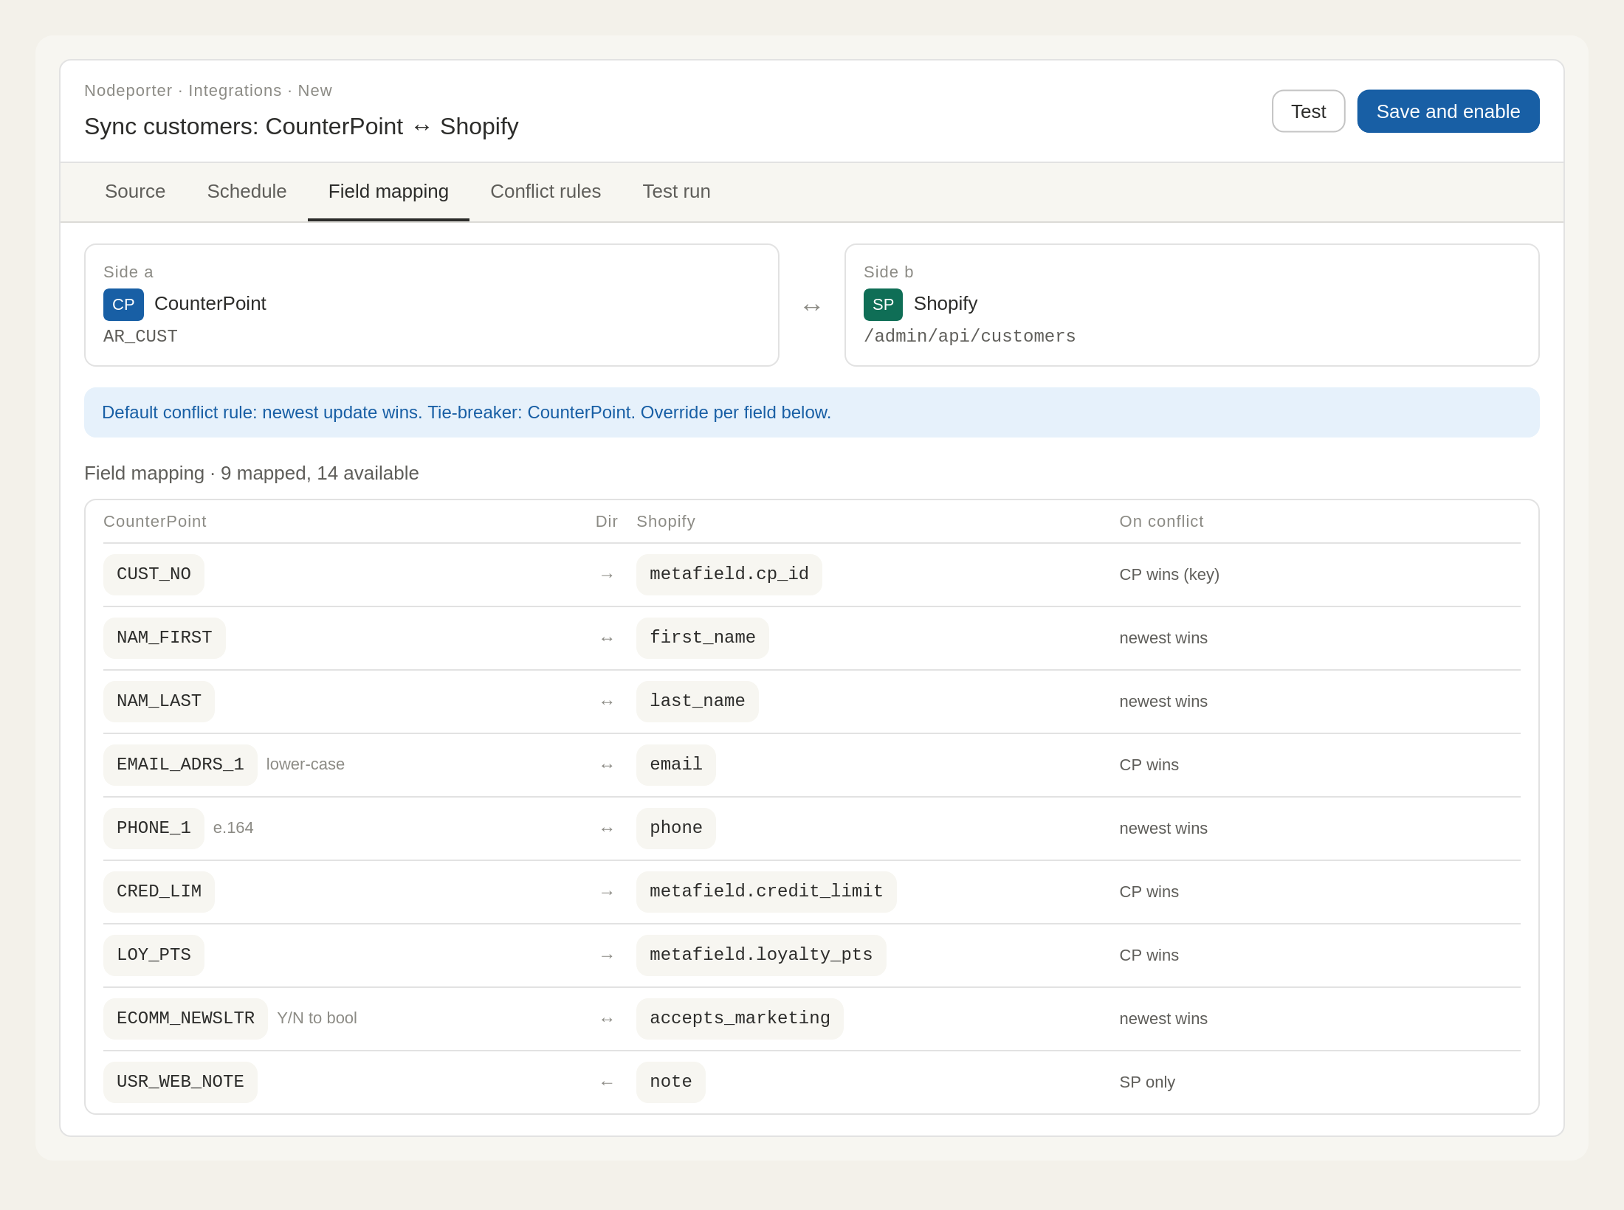Viewport: 1624px width, 1210px height.
Task: Click the Shopify column header
Action: [666, 522]
